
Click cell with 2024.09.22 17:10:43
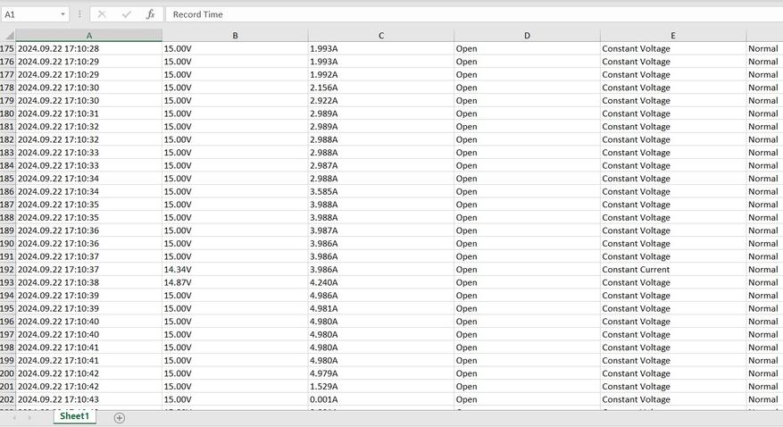click(89, 399)
